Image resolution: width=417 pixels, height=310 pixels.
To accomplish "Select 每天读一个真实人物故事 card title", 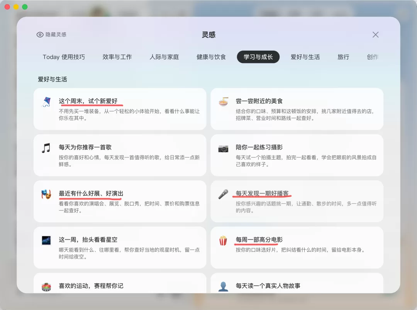I will pyautogui.click(x=268, y=286).
